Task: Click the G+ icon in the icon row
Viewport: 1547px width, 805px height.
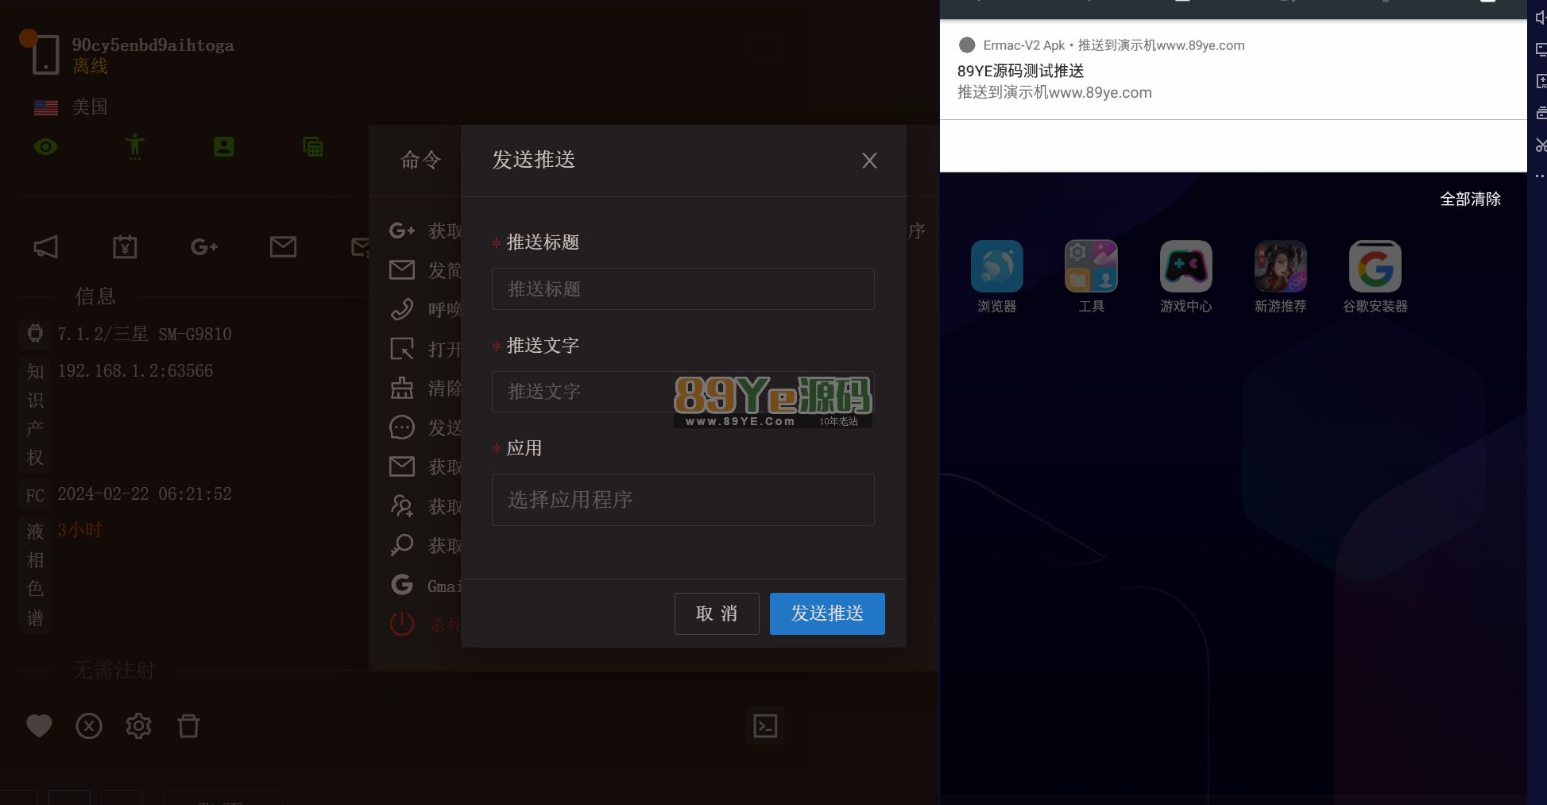Action: tap(204, 247)
